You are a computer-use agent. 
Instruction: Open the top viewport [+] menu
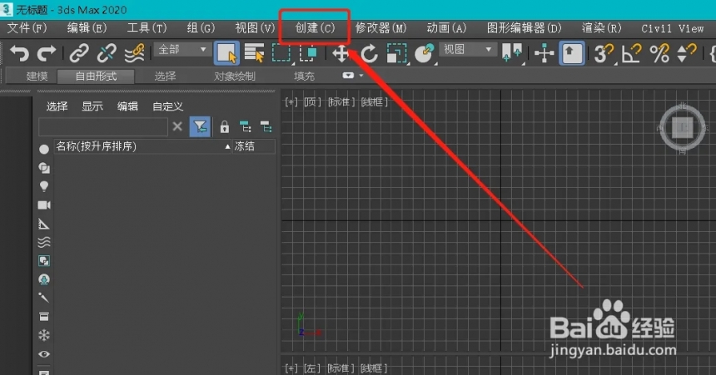(291, 101)
